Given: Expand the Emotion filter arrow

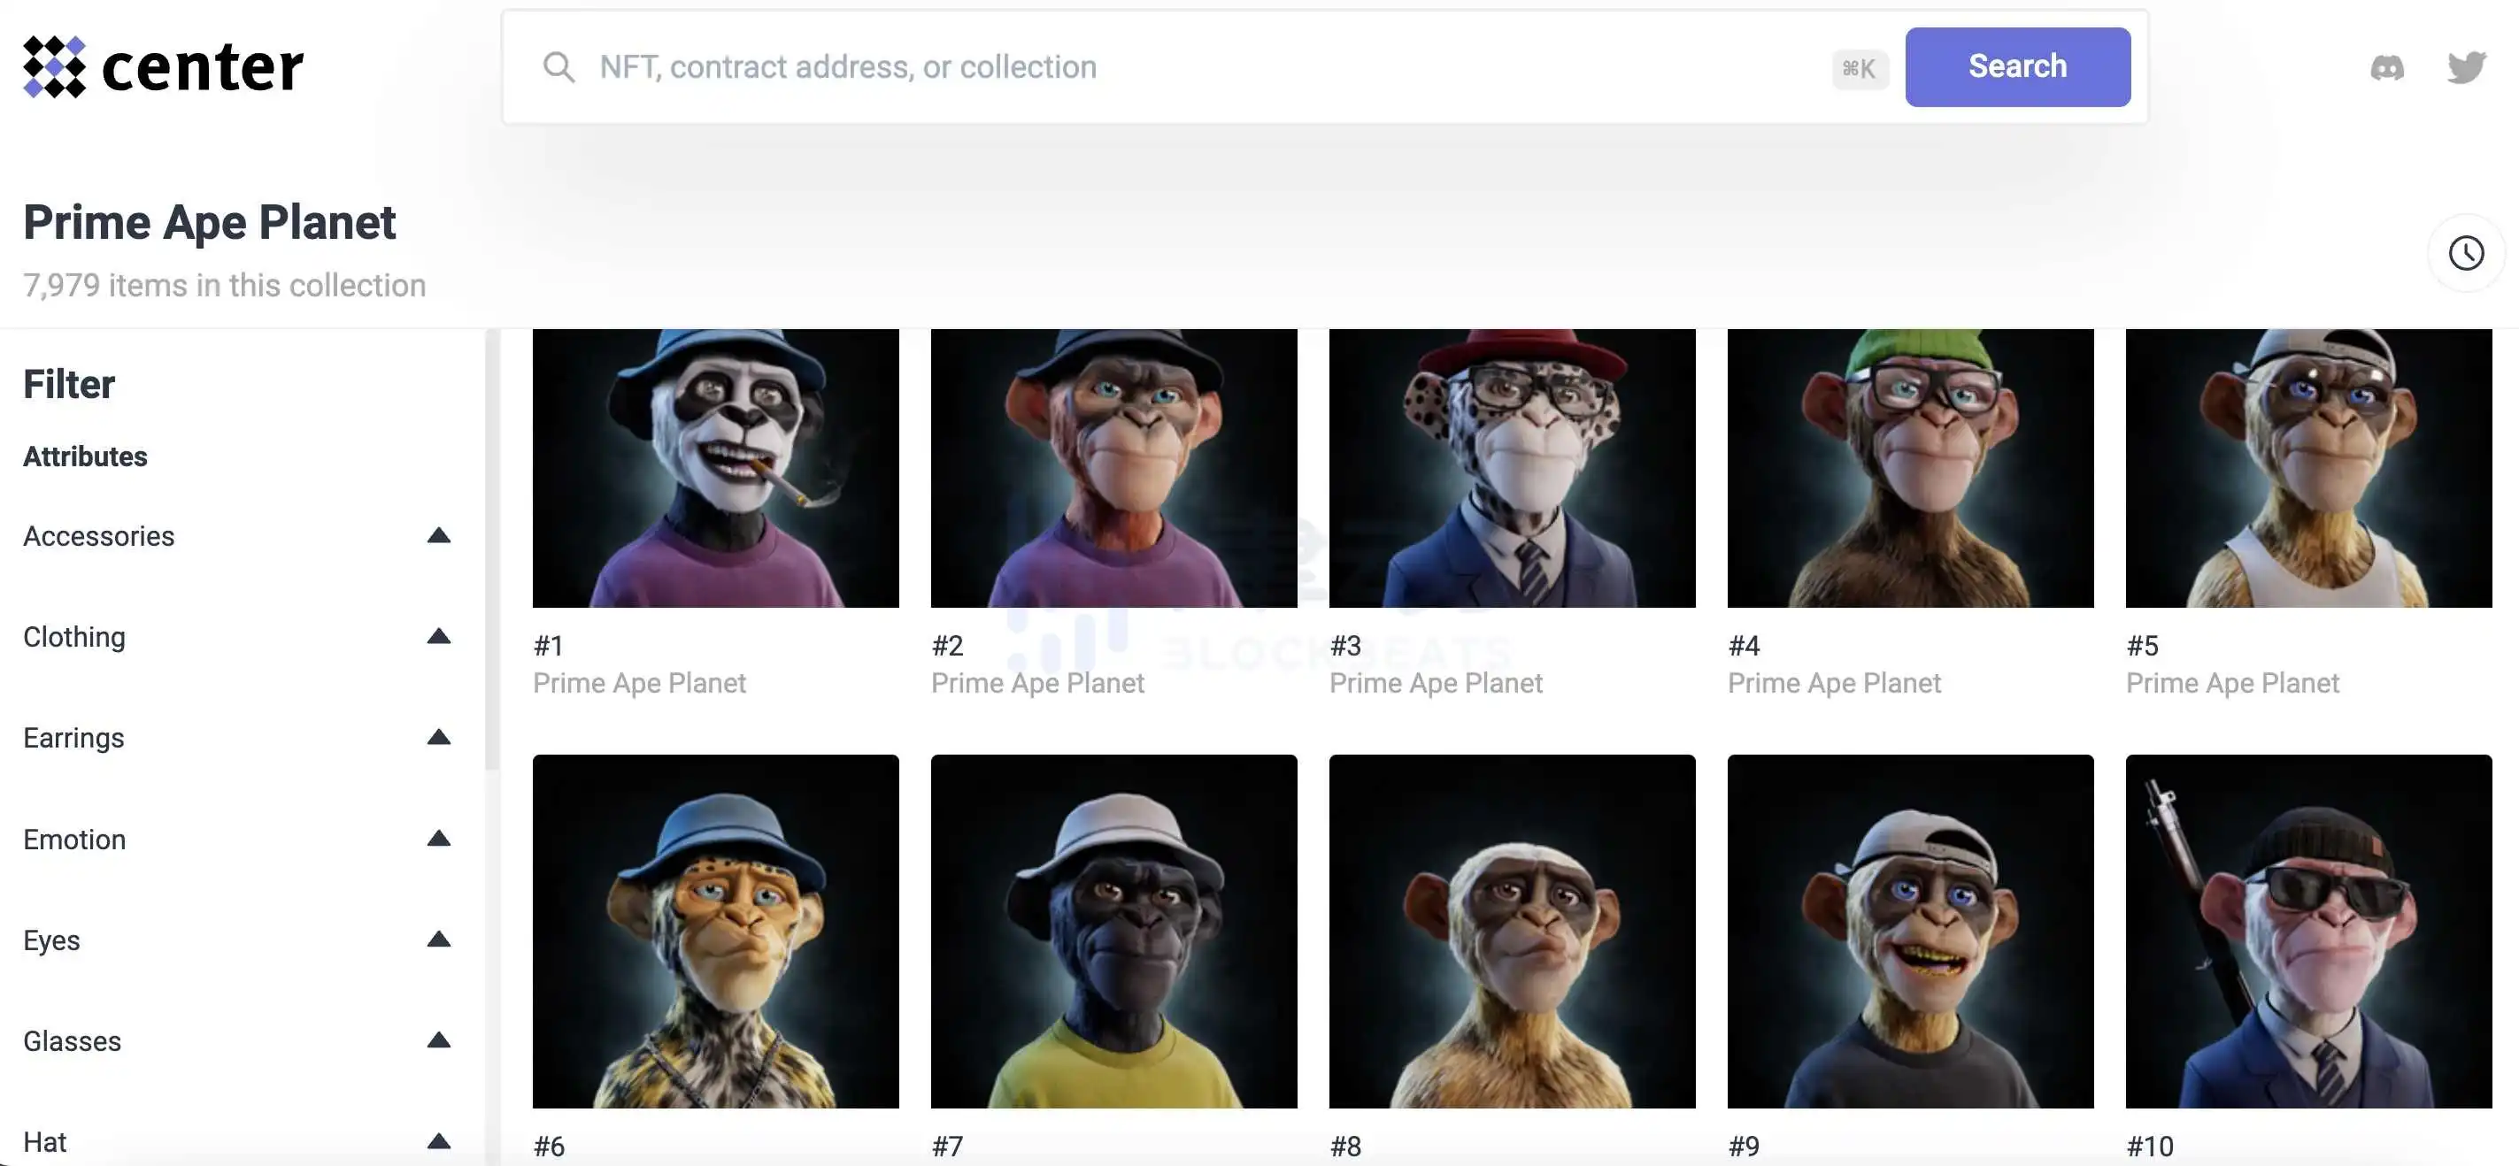Looking at the screenshot, I should 439,839.
